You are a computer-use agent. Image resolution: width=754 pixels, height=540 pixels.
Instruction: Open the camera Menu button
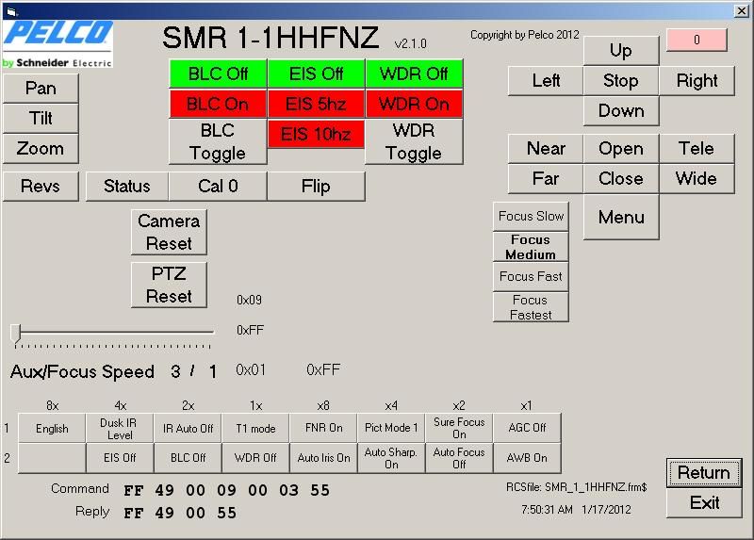tap(621, 217)
